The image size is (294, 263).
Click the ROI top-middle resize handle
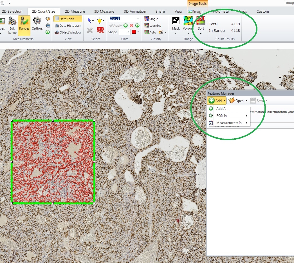click(x=53, y=121)
